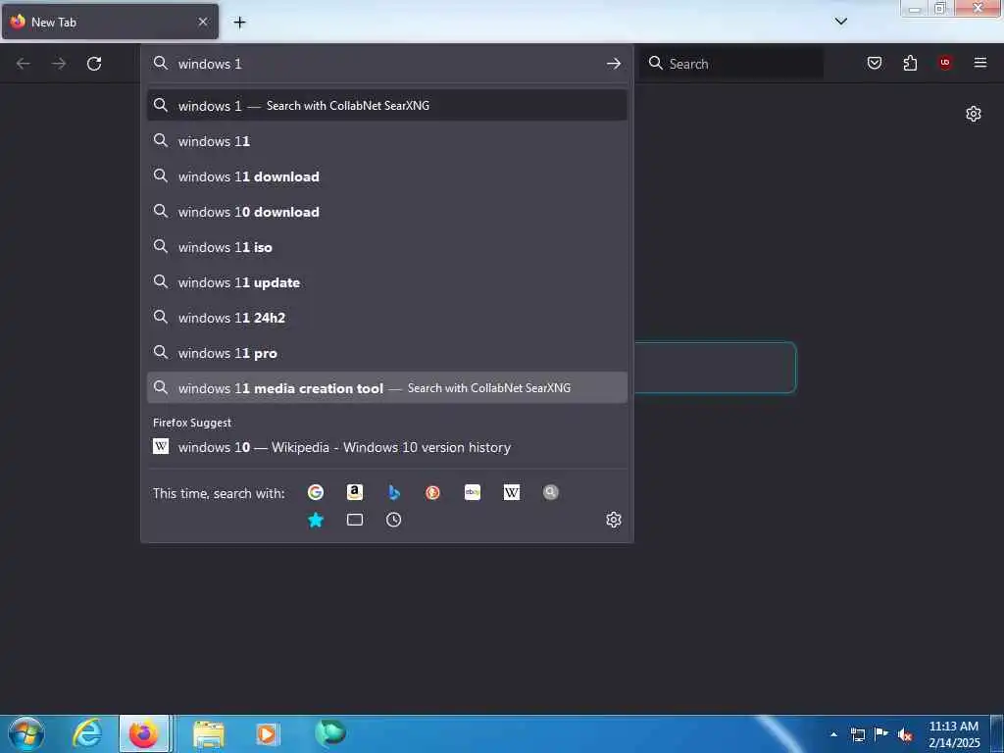Show hidden system tray icons

tap(833, 734)
